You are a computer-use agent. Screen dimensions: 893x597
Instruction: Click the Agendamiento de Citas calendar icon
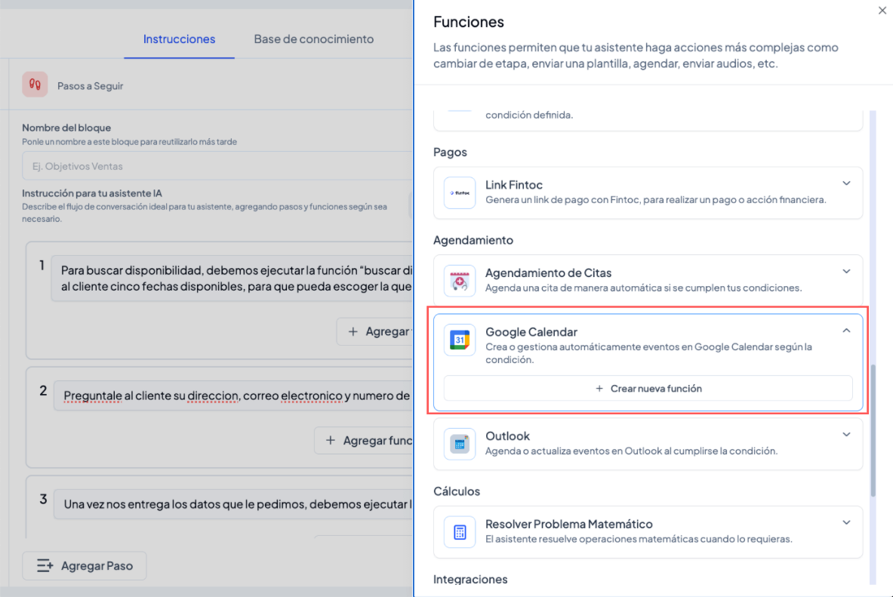point(460,281)
